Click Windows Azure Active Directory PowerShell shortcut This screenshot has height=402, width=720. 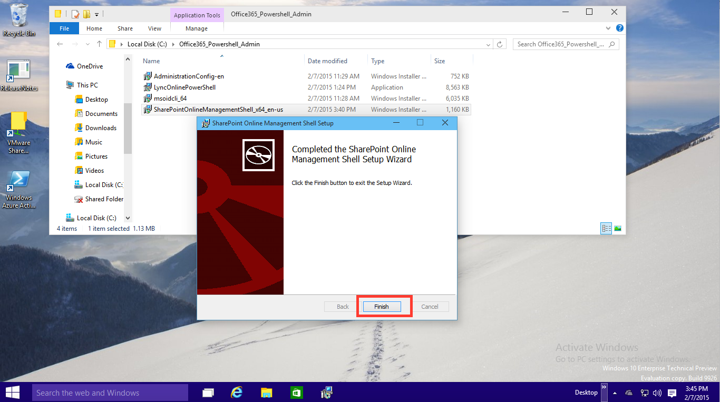coord(19,189)
